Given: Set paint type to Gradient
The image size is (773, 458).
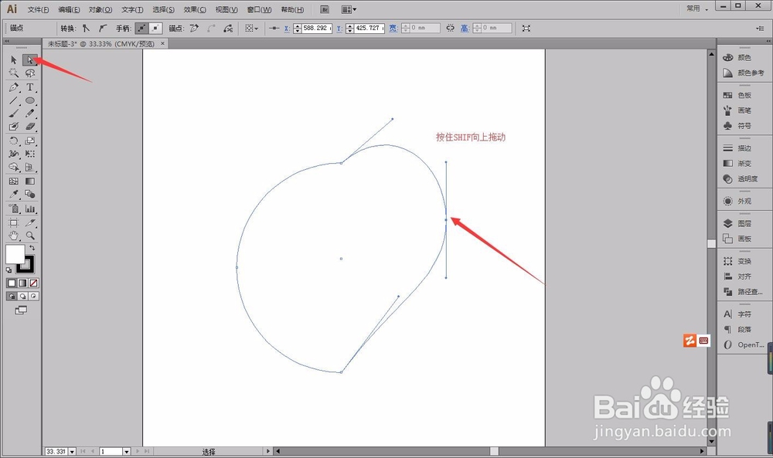Looking at the screenshot, I should [22, 283].
